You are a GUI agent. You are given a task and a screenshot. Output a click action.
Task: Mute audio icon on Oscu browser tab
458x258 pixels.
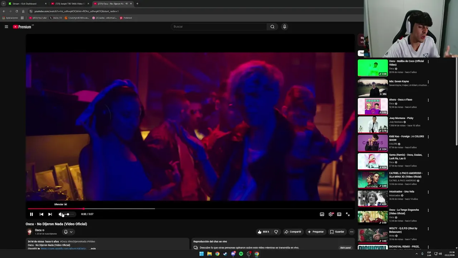tap(126, 4)
